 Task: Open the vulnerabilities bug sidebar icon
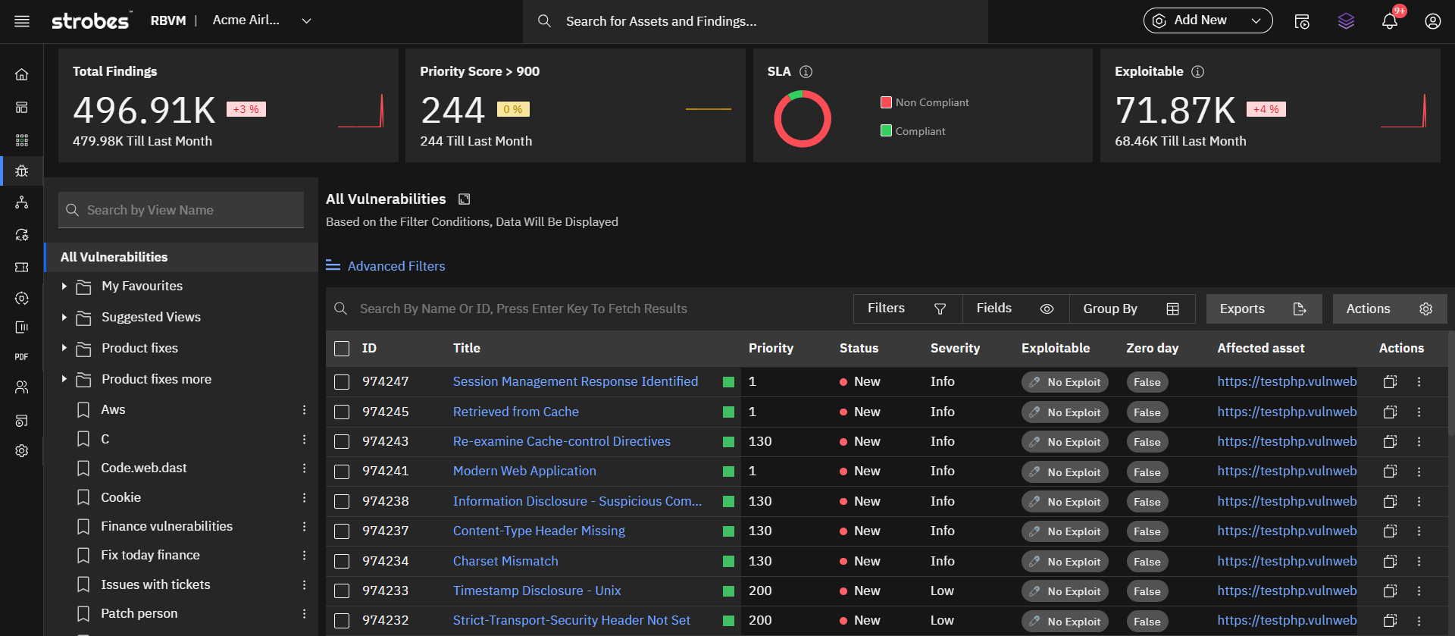pos(22,171)
